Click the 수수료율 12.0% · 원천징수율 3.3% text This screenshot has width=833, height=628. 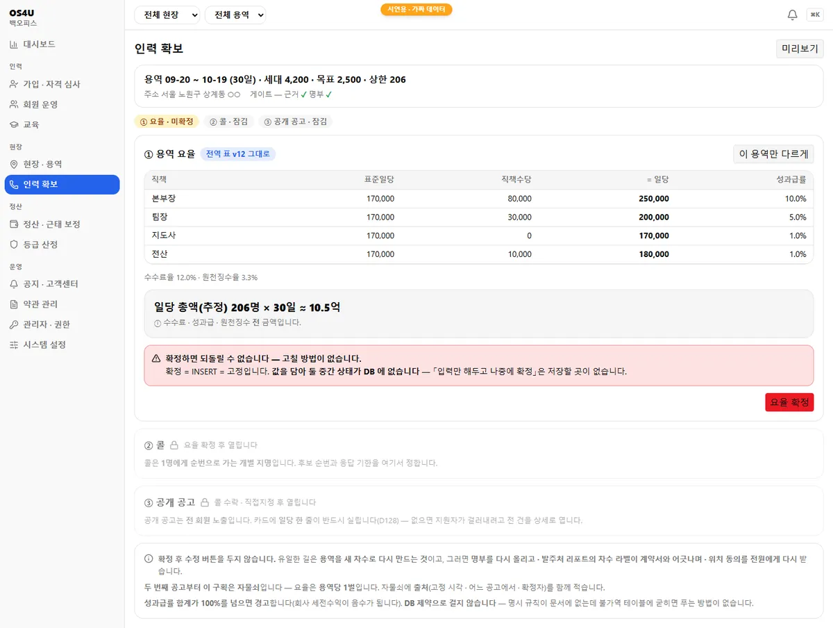[x=201, y=277]
